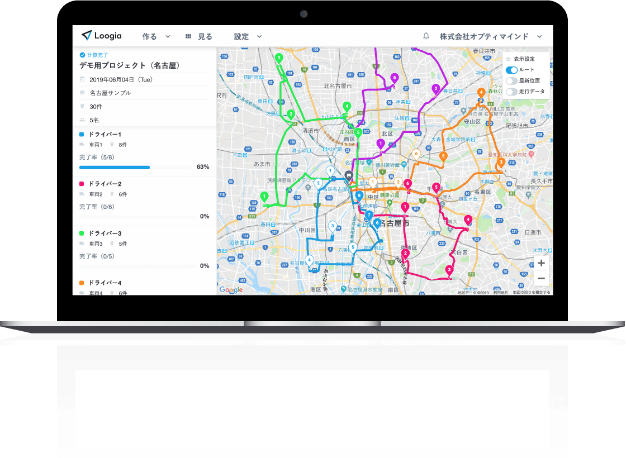Click the green number 3 map pin
The height and width of the screenshot is (458, 626).
tap(279, 58)
